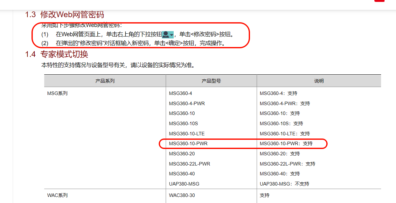Viewport: 396px width, 203px height.
Task: Click MSG360-22L-PWR in the 产品型号 column
Action: coord(190,164)
